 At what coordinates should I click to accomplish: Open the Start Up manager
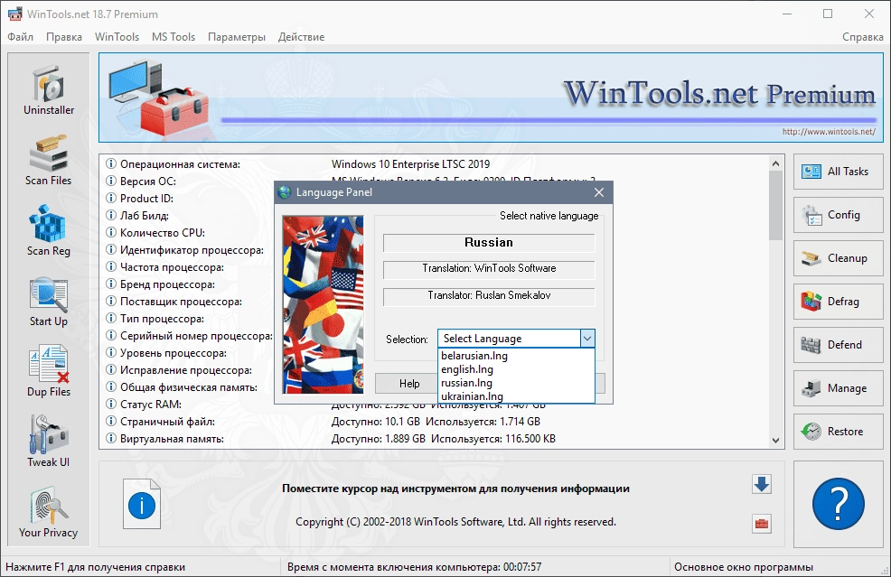(48, 301)
